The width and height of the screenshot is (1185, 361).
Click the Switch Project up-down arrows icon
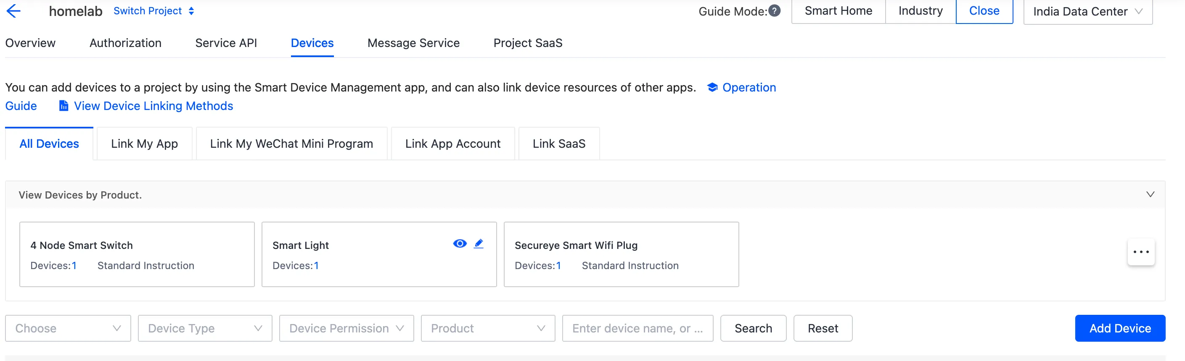pos(191,11)
